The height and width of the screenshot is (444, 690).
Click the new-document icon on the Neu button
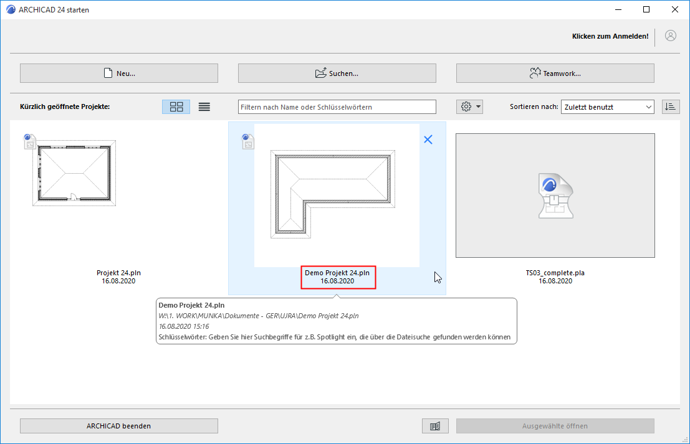pos(108,73)
